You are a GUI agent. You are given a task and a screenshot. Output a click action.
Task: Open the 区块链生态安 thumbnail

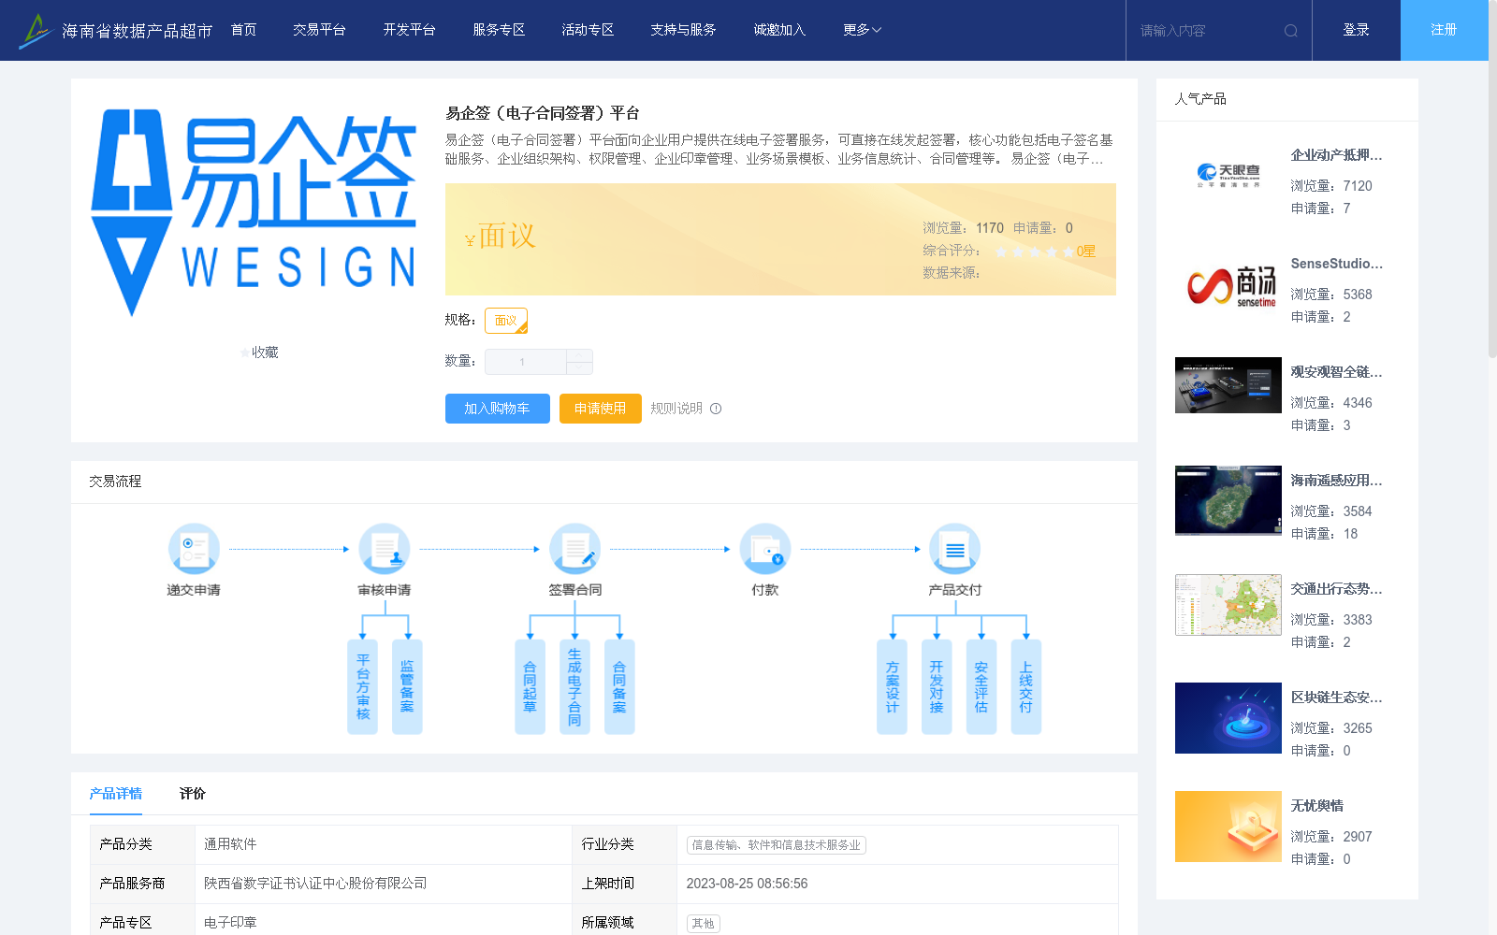1228,718
